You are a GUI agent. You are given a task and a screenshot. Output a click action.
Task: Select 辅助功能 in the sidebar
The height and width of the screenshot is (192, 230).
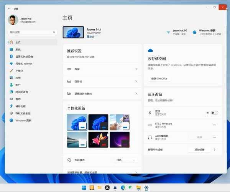coord(20,106)
